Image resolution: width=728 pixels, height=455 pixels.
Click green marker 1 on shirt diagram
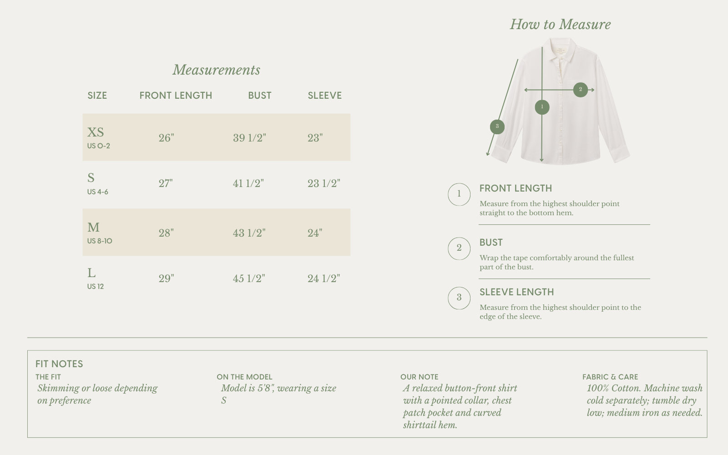[x=542, y=107]
